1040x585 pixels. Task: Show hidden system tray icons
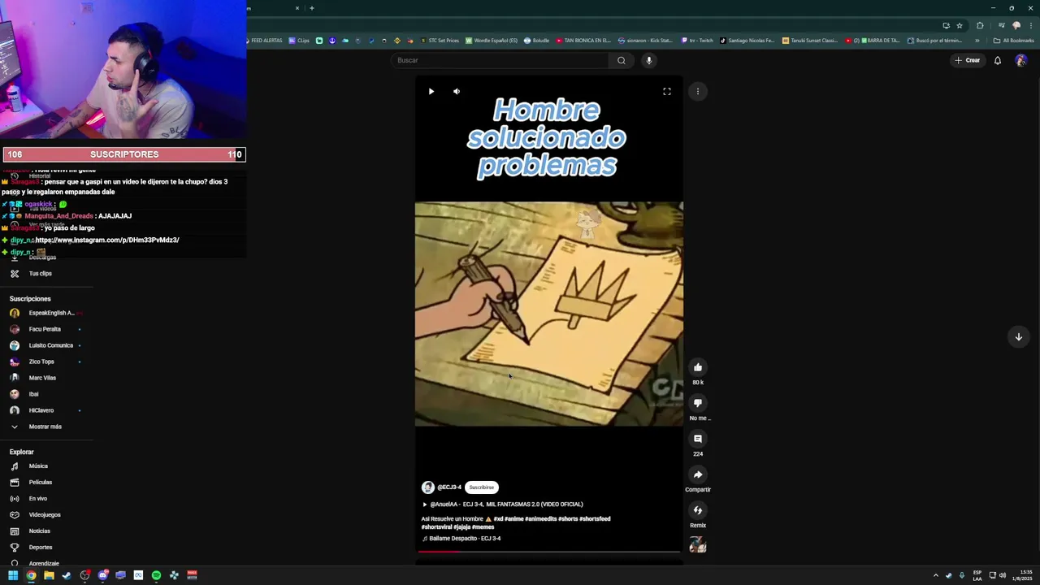(x=935, y=575)
